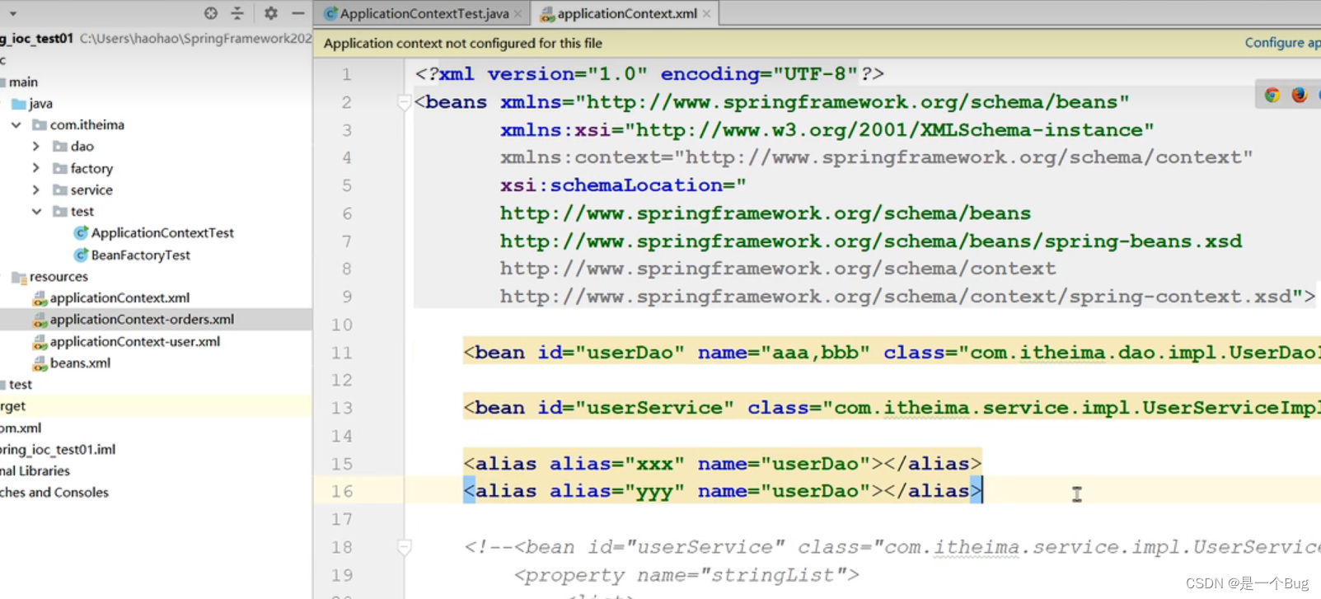Click the applicationContext.xml file icon in tree
The image size is (1321, 599).
point(40,298)
